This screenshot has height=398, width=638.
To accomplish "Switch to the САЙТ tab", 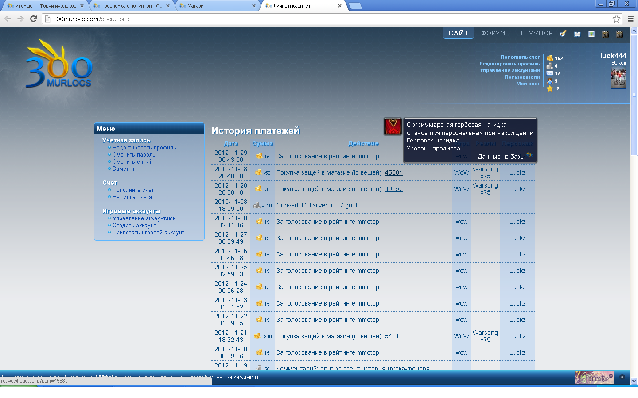I will click(459, 33).
